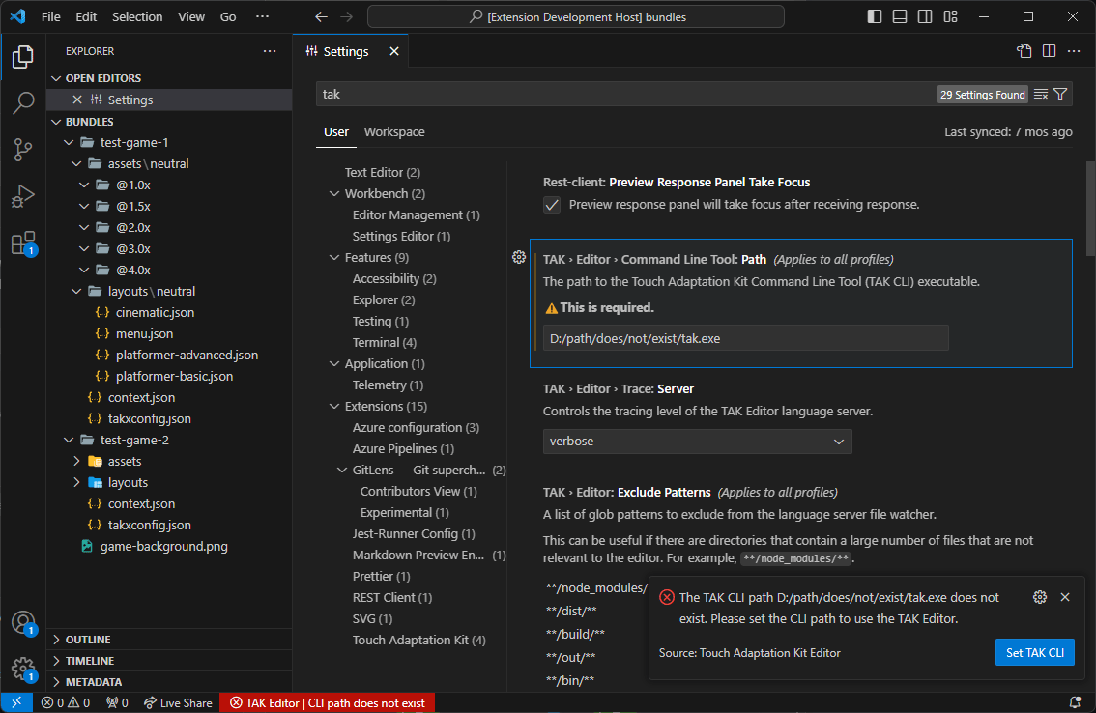Select the User settings tab
The width and height of the screenshot is (1096, 713).
[x=336, y=132]
